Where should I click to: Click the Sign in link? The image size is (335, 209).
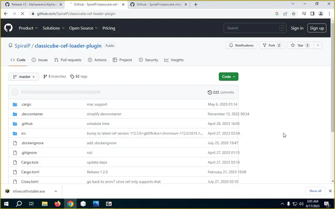[x=297, y=28]
